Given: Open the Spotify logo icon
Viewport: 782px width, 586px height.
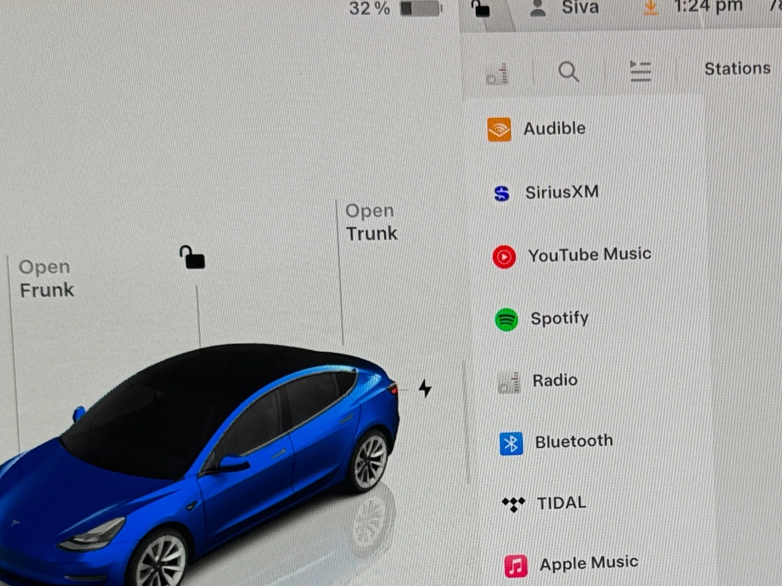Looking at the screenshot, I should (506, 320).
